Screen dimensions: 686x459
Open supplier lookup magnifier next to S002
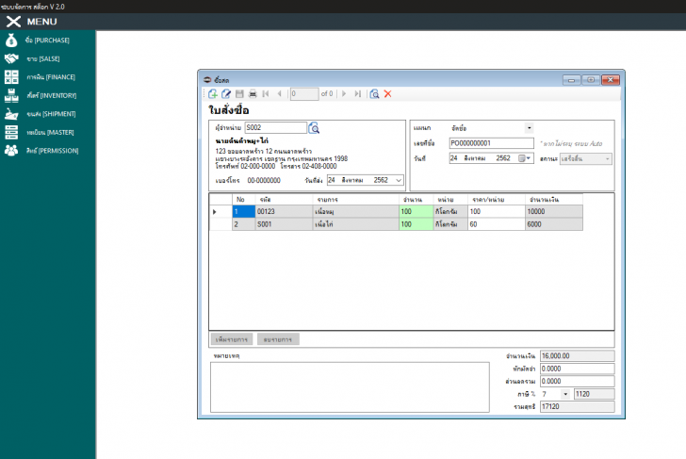315,128
